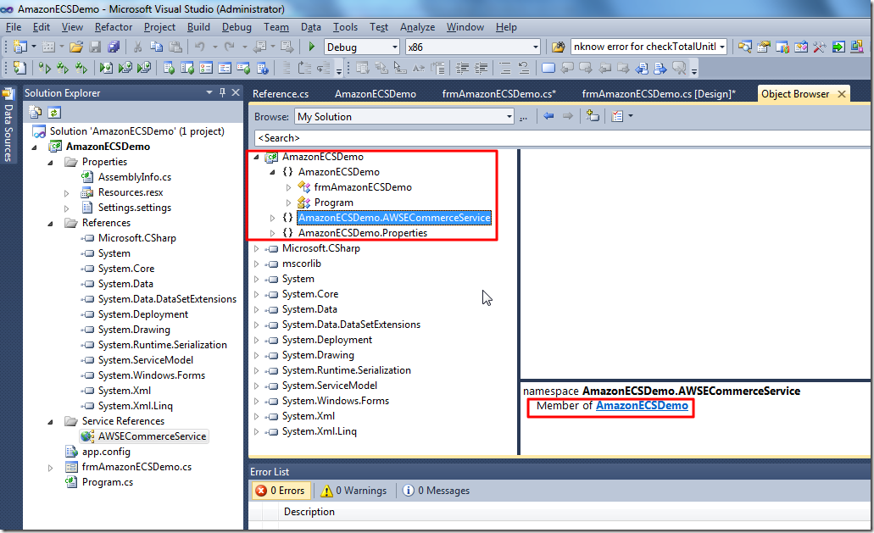This screenshot has height=533, width=874.
Task: Click the Open File folder icon
Action: point(76,47)
